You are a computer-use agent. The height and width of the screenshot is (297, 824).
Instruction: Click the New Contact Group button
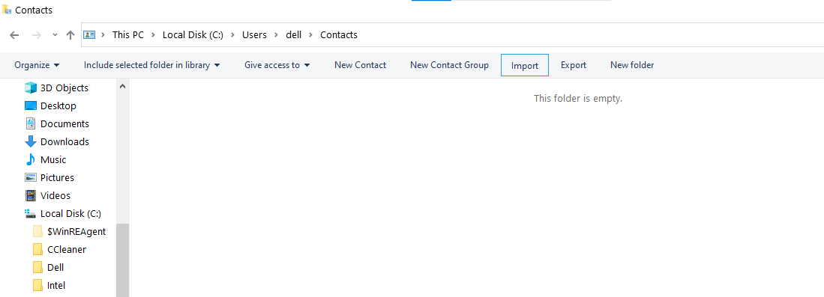pos(449,65)
